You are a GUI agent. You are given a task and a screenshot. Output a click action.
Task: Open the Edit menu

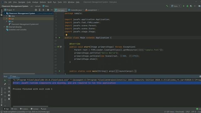coord(10,2)
